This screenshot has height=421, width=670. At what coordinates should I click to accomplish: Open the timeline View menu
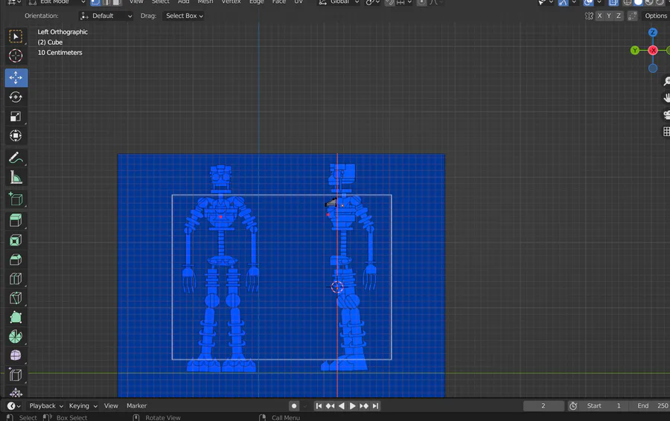coord(111,406)
